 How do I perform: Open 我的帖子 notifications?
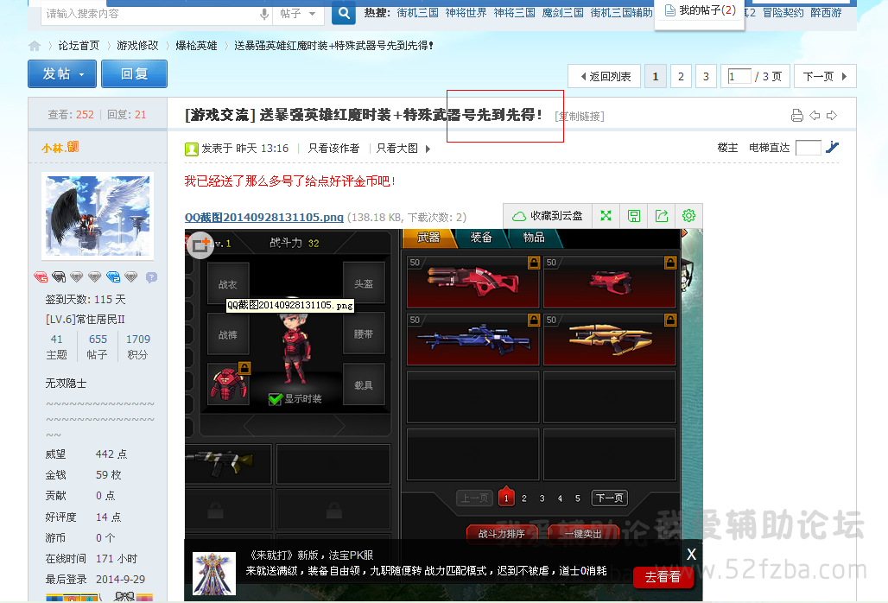point(700,10)
